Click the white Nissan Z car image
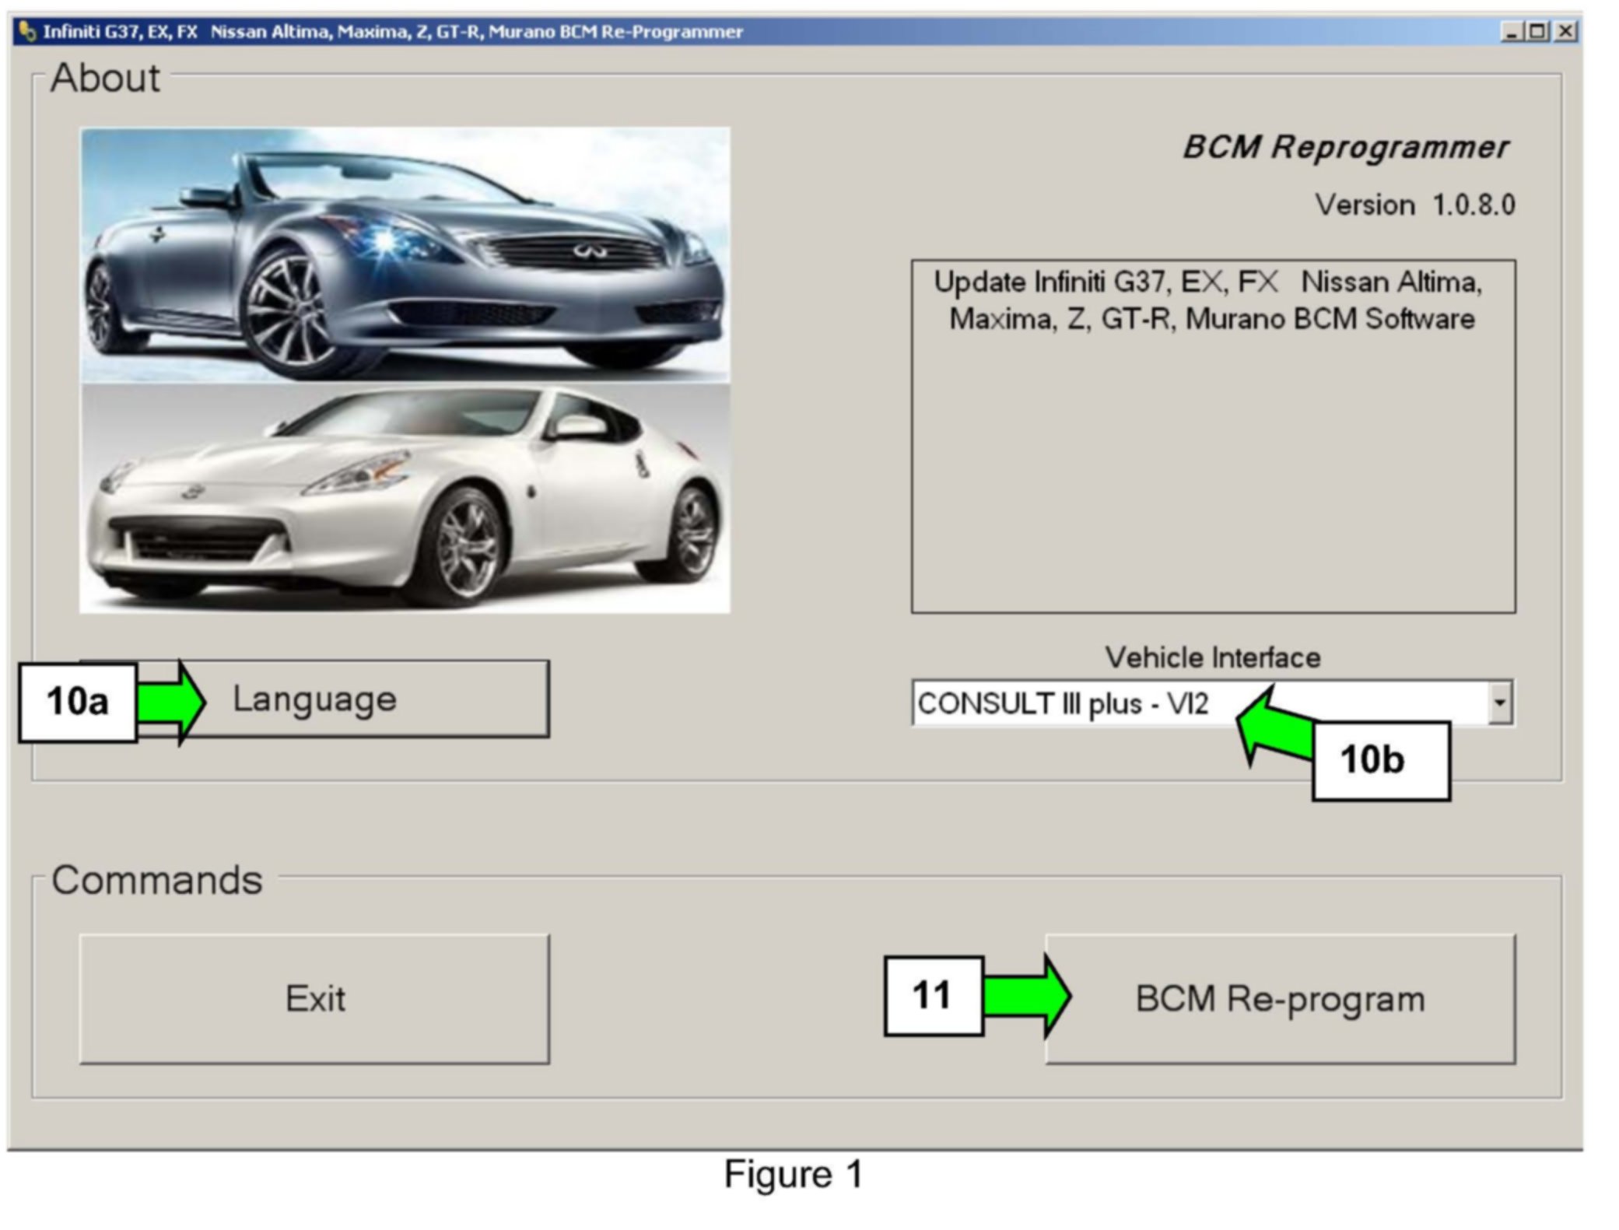Viewport: 1619px width, 1230px height. [405, 498]
